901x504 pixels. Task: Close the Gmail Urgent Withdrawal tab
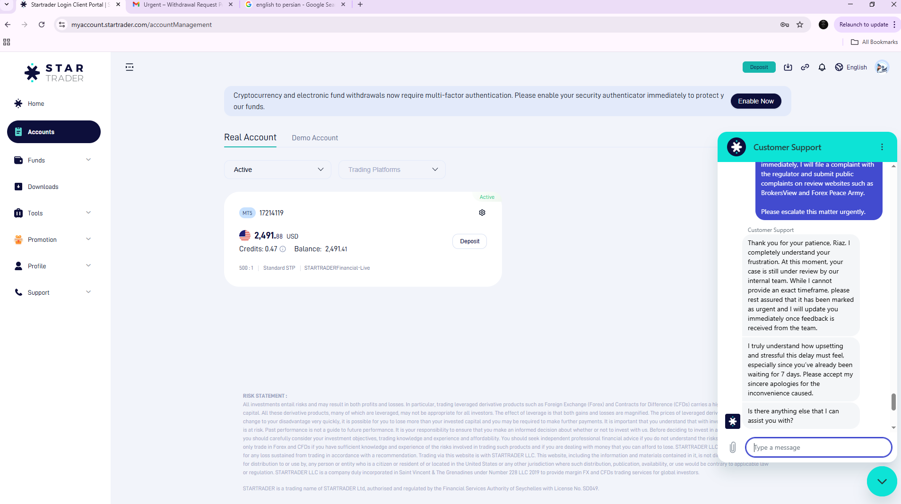point(231,5)
